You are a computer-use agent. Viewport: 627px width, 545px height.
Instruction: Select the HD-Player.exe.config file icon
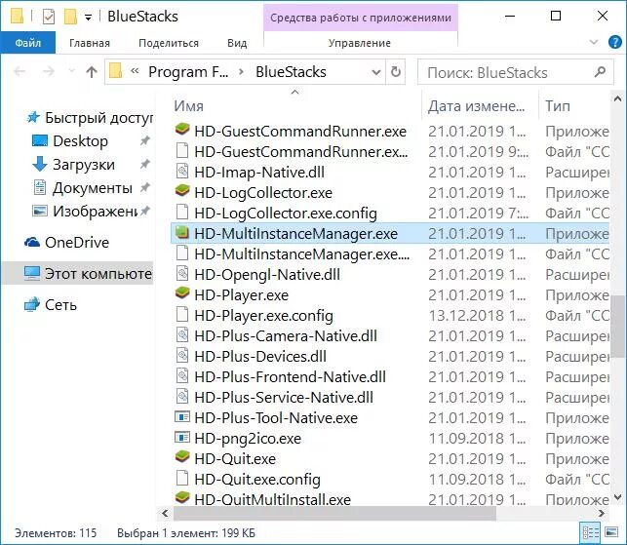click(182, 315)
